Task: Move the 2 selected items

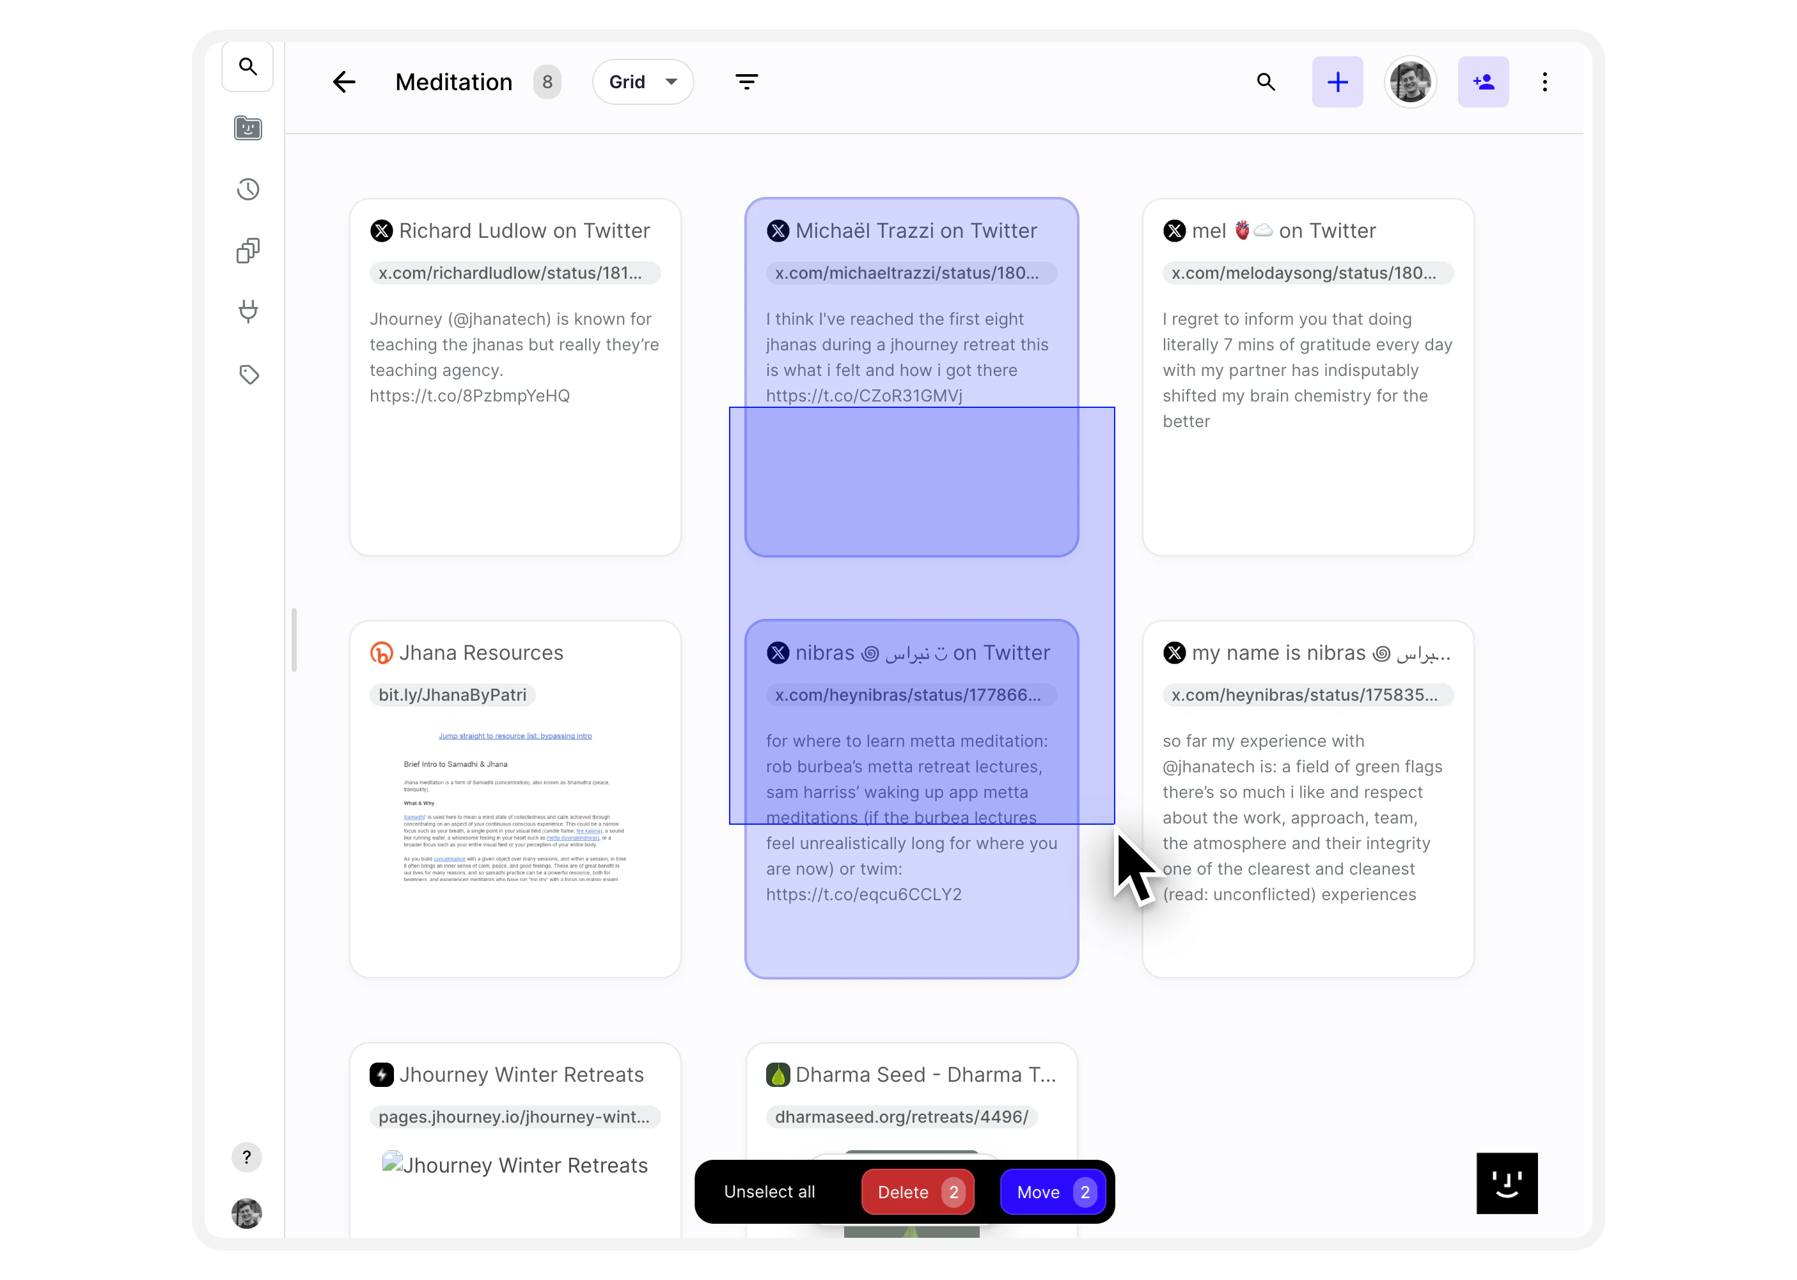Action: 1053,1192
